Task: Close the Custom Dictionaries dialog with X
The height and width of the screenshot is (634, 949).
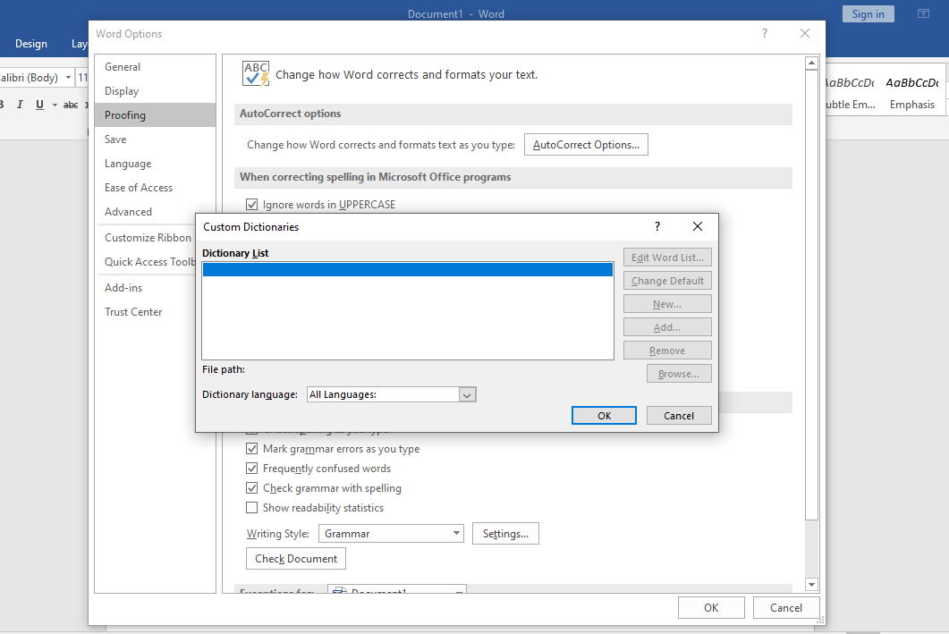Action: click(x=698, y=226)
